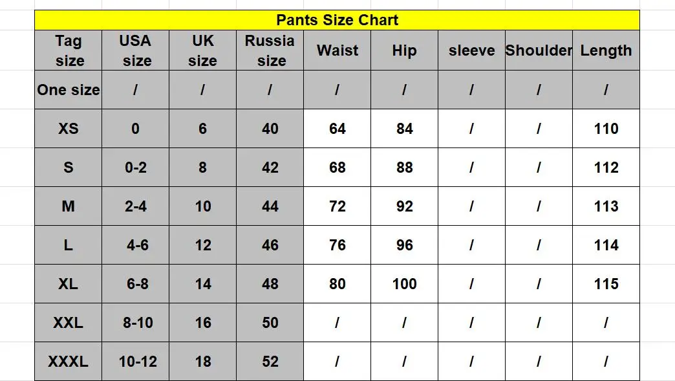675x381 pixels.
Task: Click the Shoulder header cell
Action: (539, 50)
